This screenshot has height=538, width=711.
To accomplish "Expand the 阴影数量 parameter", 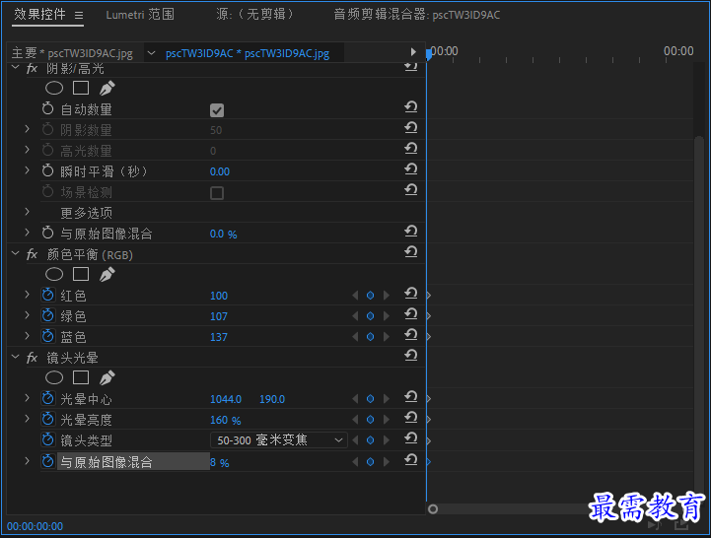I will coord(28,129).
